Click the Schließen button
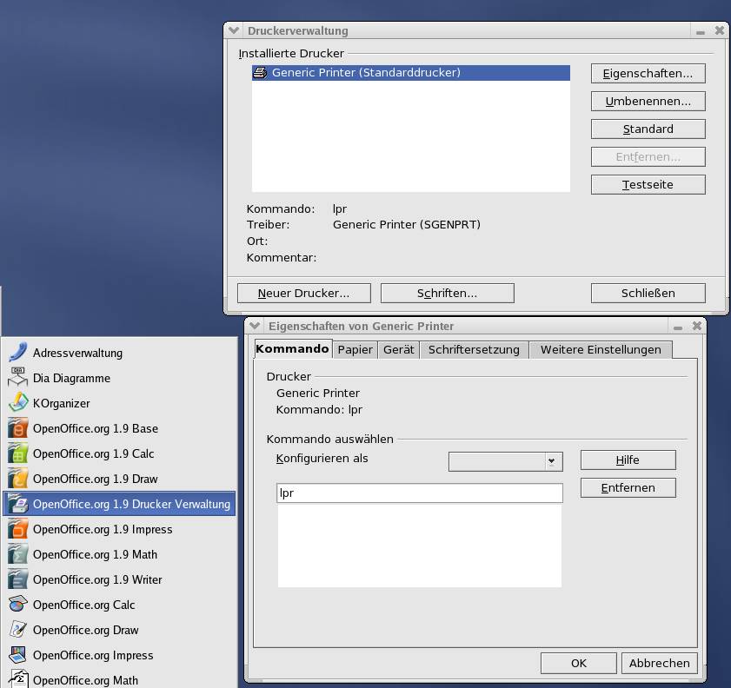 point(648,293)
